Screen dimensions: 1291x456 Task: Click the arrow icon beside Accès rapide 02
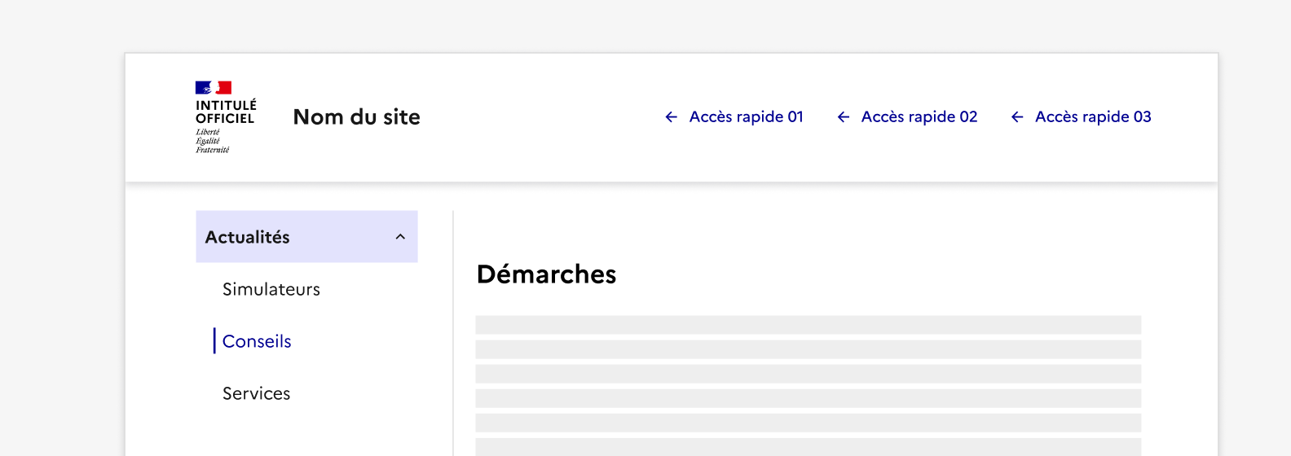[844, 117]
